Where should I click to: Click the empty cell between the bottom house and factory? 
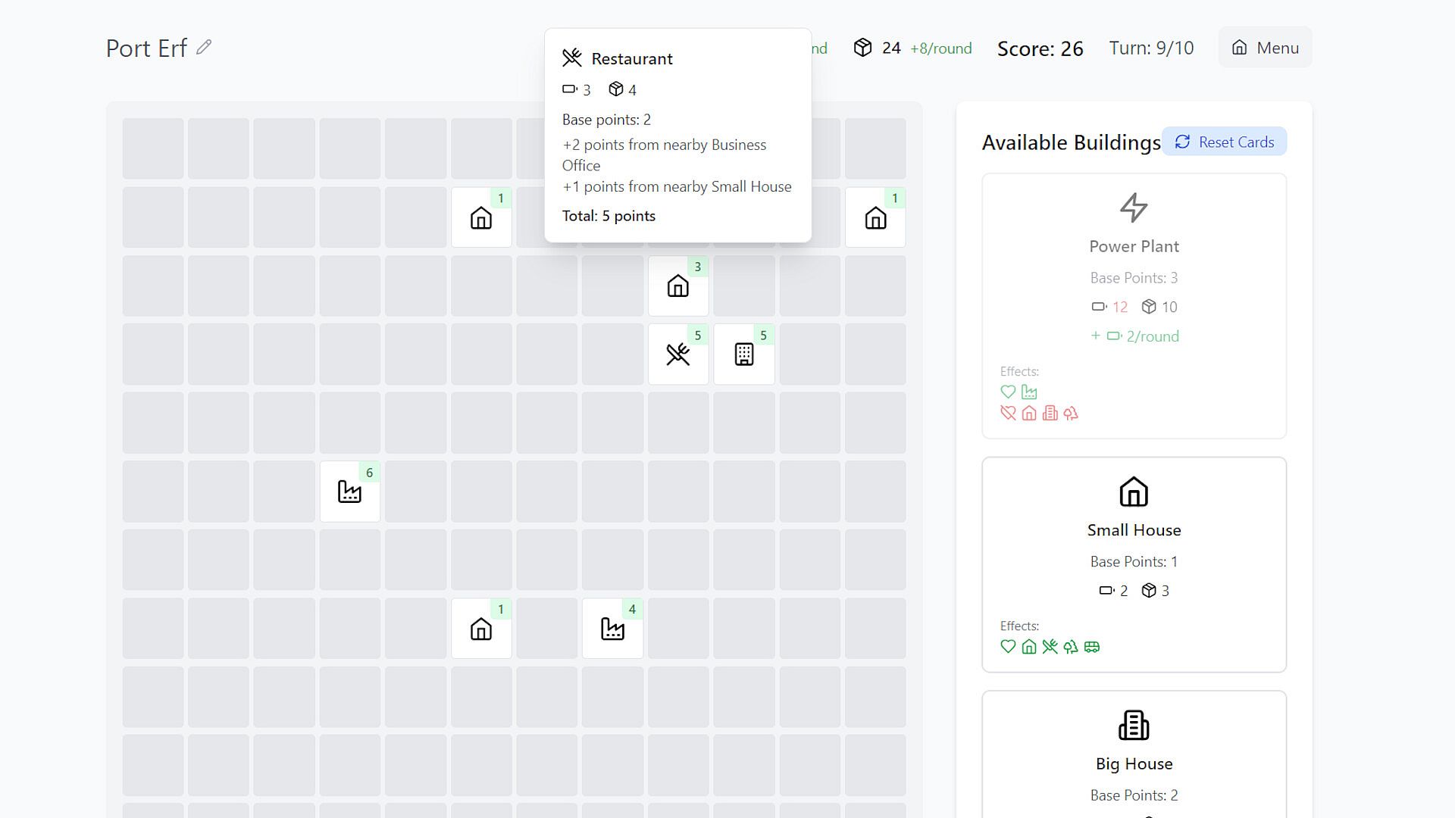(547, 629)
